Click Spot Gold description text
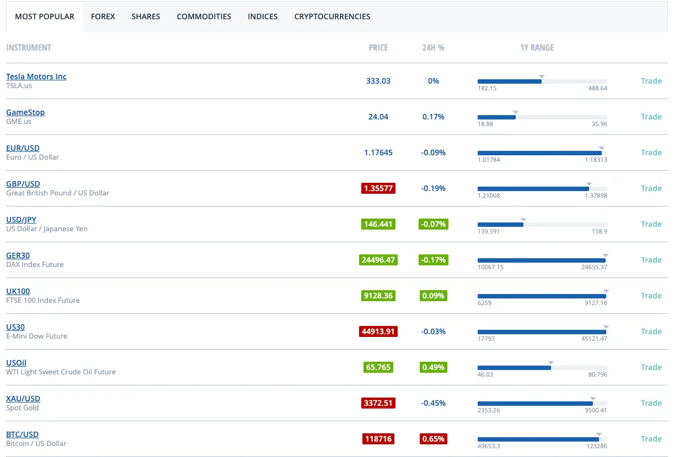Screen dimensions: 679x457 click(x=23, y=408)
